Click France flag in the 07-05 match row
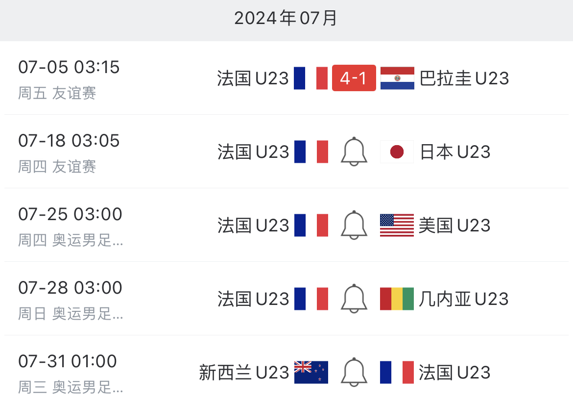This screenshot has width=573, height=404. (x=311, y=78)
